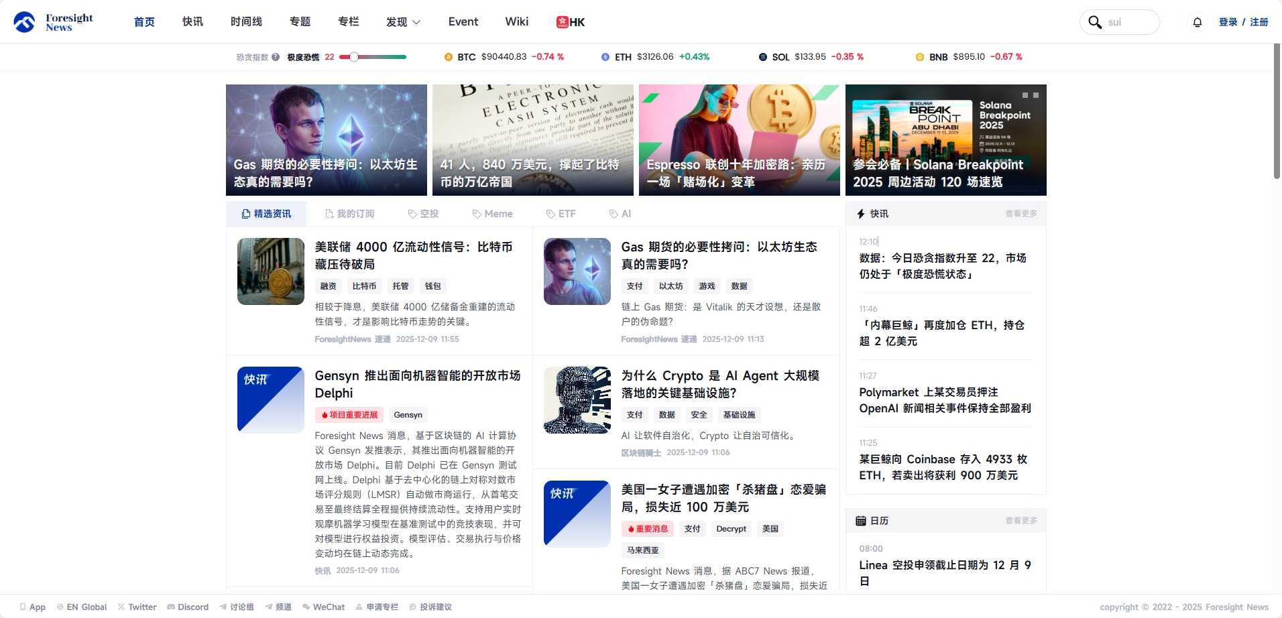Screen dimensions: 1282x618
Task: Toggle the carousel indicator dots
Action: 1030,95
